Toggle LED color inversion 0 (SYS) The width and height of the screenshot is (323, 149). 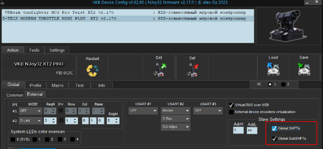click(x=13, y=140)
